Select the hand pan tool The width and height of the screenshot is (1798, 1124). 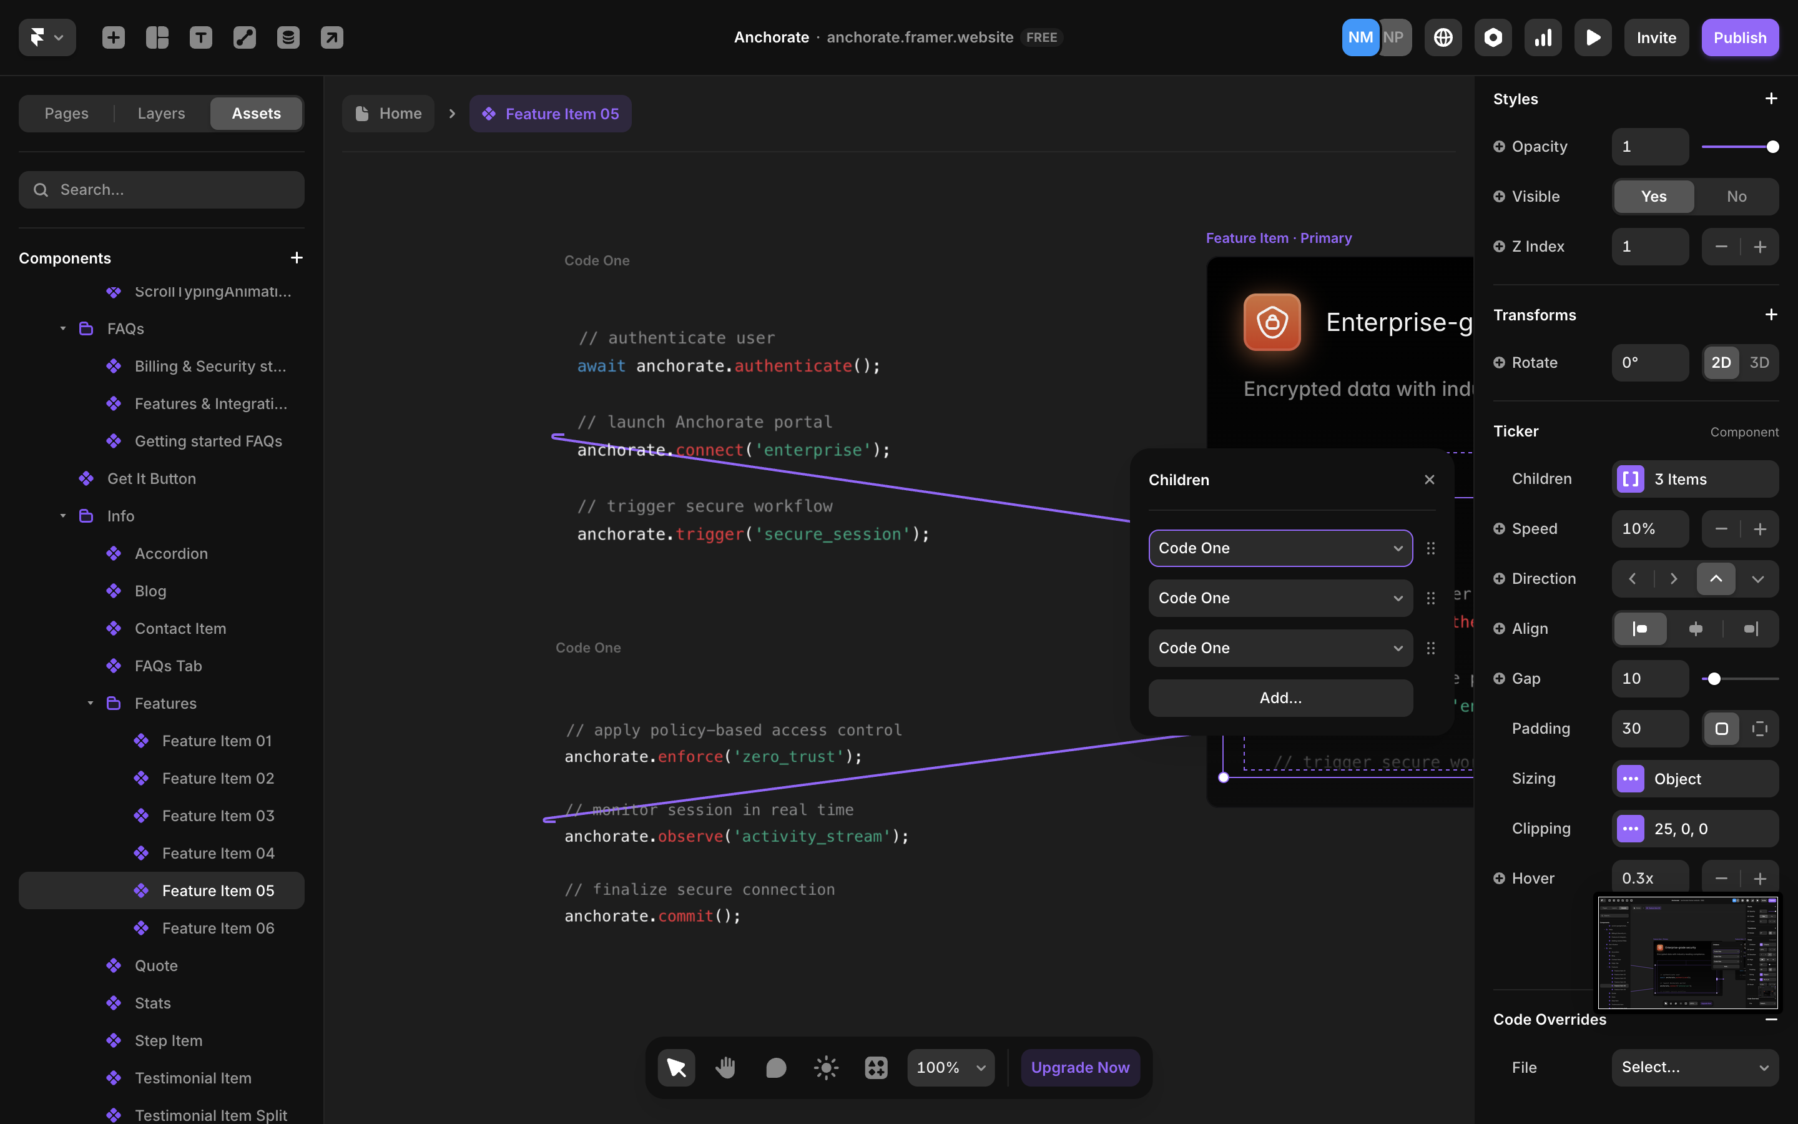pos(725,1068)
